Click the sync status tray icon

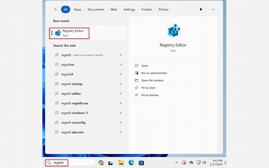(184, 163)
